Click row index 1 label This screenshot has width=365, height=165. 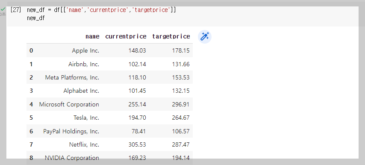[31, 64]
